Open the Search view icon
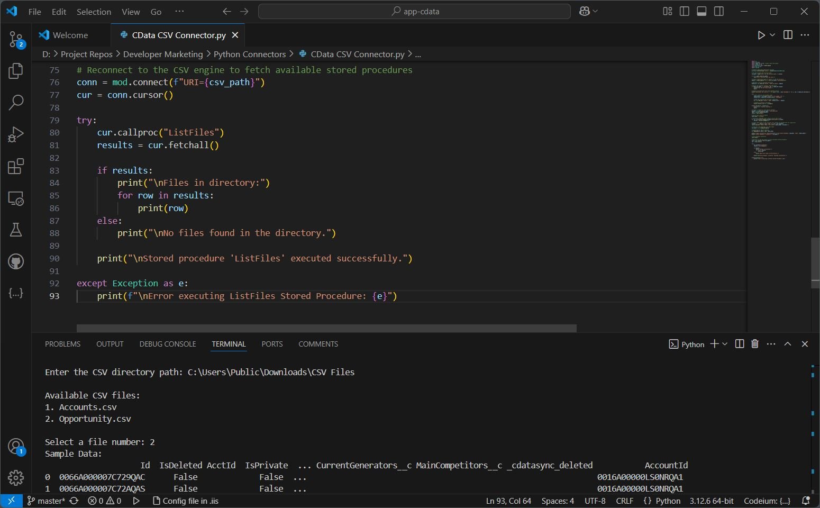 click(16, 102)
